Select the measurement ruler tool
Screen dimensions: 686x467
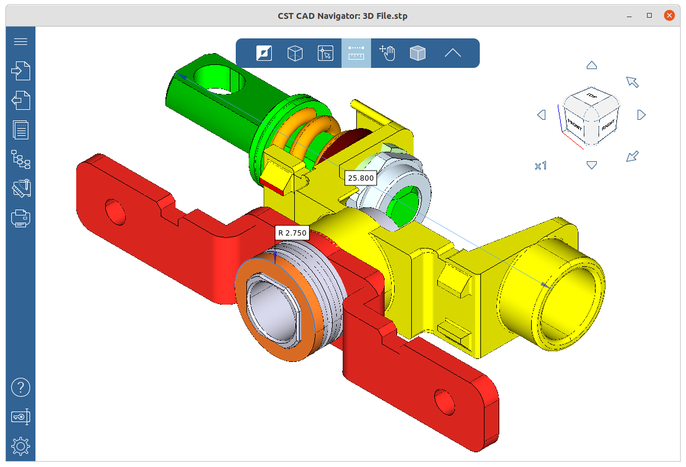tap(356, 53)
